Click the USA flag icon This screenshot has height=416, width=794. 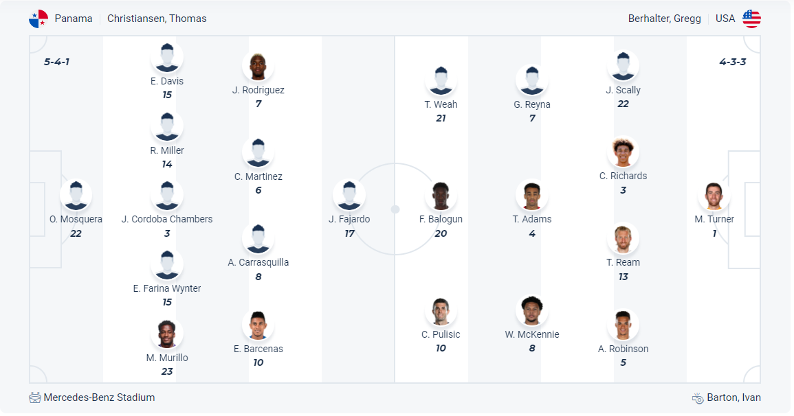[751, 19]
